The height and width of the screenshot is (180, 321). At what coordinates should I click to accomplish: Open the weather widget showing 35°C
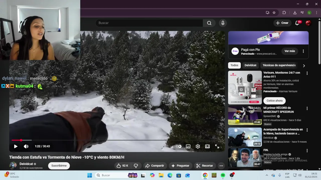[12, 175]
